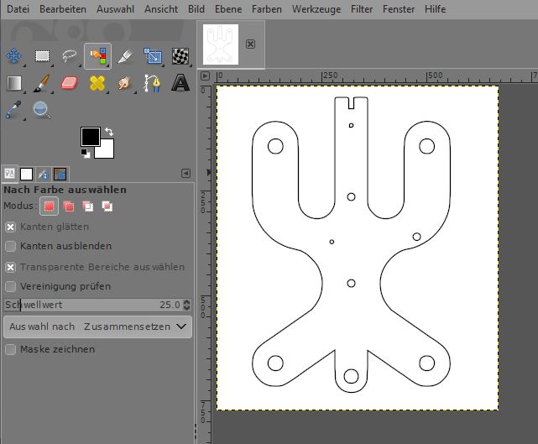Viewport: 538px width, 444px height.
Task: Open the Auswahl nach Zusammensetzen dropdown
Action: (97, 326)
